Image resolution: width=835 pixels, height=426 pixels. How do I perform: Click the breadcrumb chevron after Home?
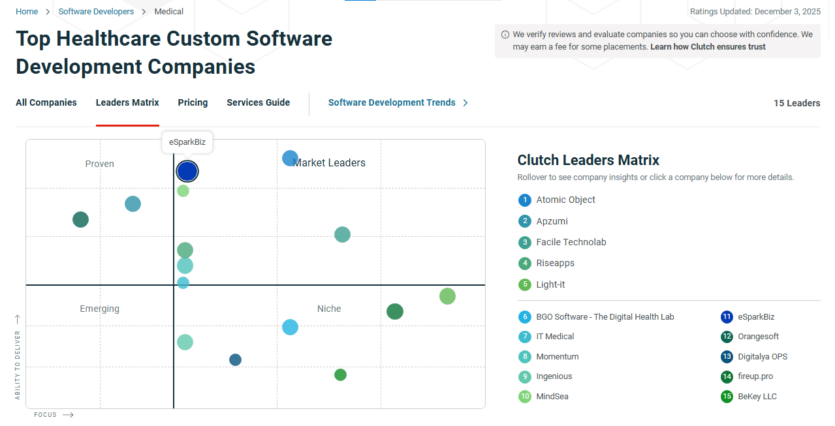(x=46, y=11)
